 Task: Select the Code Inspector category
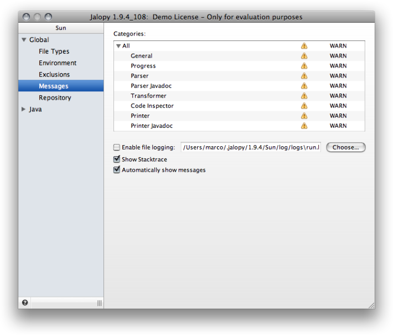pyautogui.click(x=239, y=106)
